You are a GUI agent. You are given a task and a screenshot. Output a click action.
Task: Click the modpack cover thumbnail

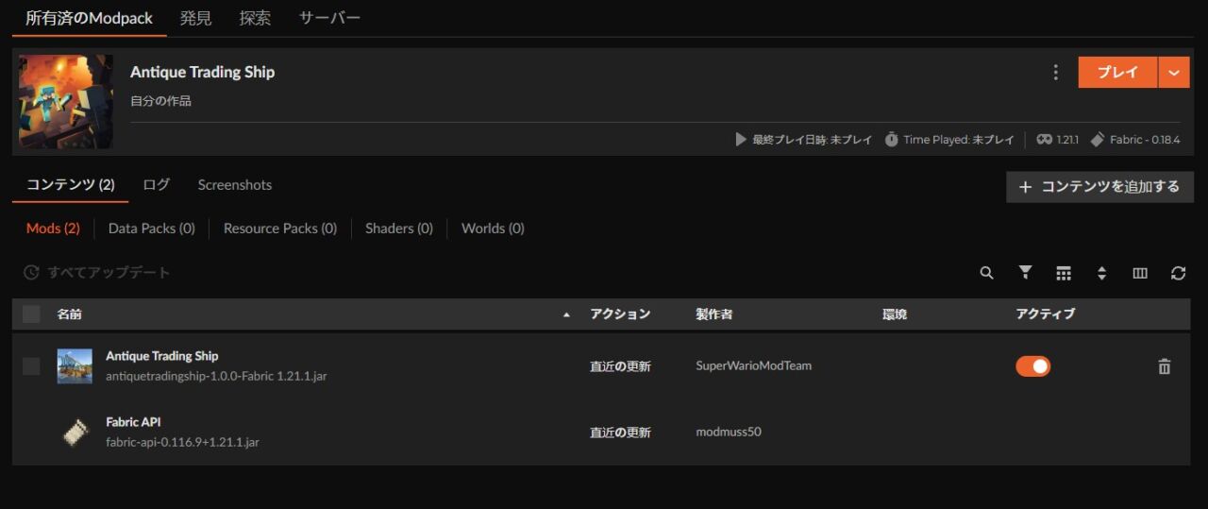click(66, 101)
